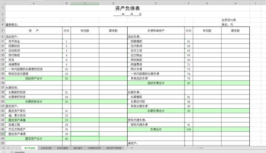Click 年初数 header on the assets side

85,31
